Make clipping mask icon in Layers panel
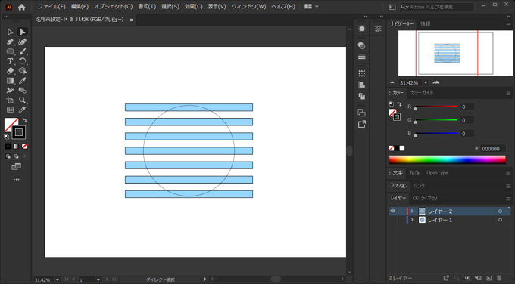Viewport: 515px width, 284px height. (x=467, y=278)
